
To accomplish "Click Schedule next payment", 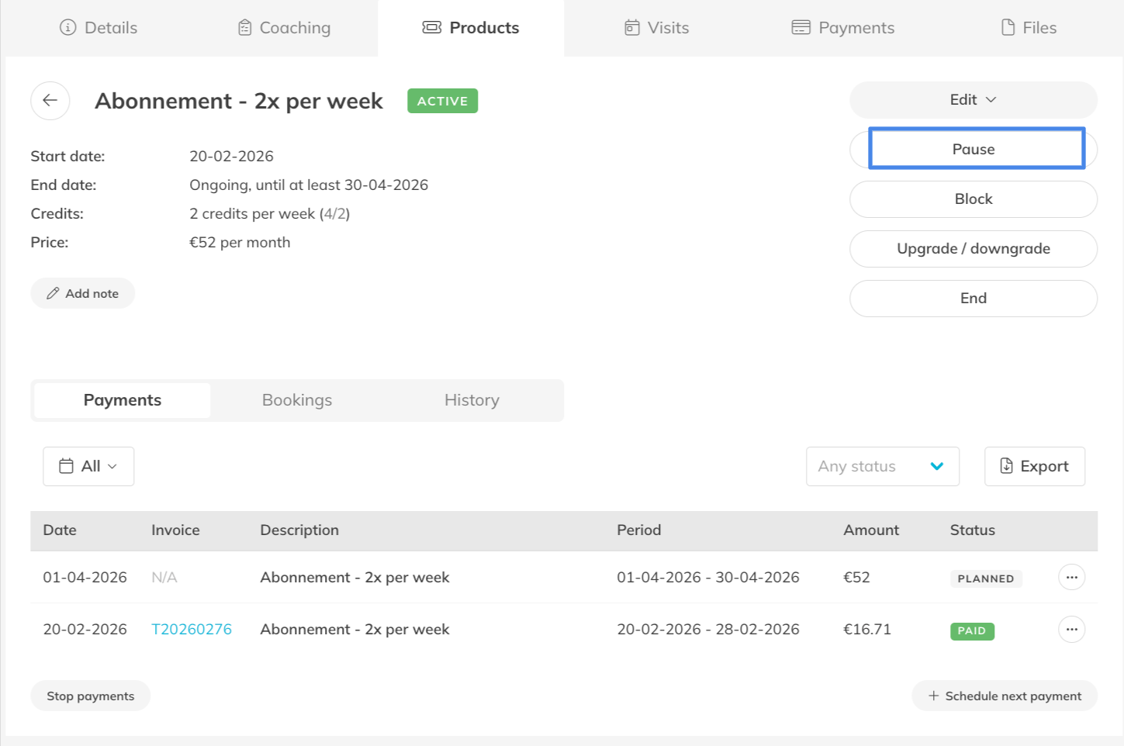I will tap(1004, 696).
